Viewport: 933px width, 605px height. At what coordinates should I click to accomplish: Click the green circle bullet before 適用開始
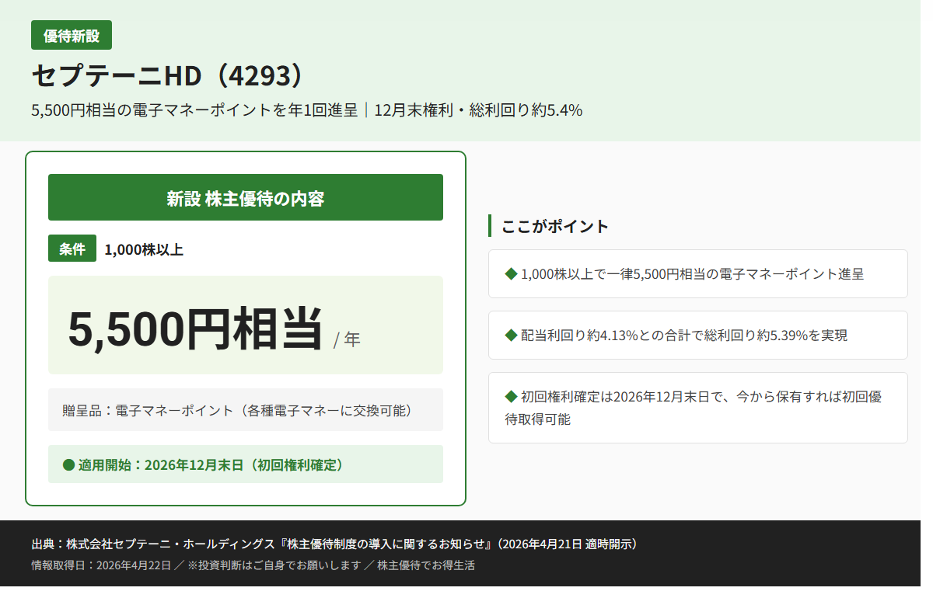point(68,464)
